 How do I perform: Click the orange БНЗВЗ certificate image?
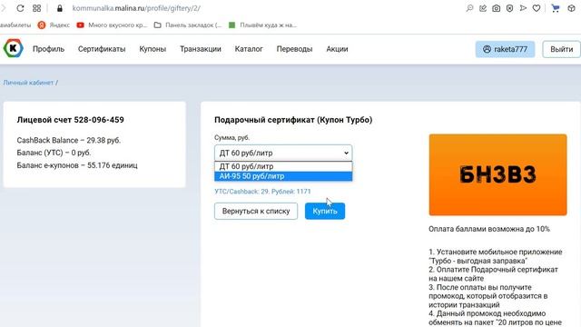[497, 174]
